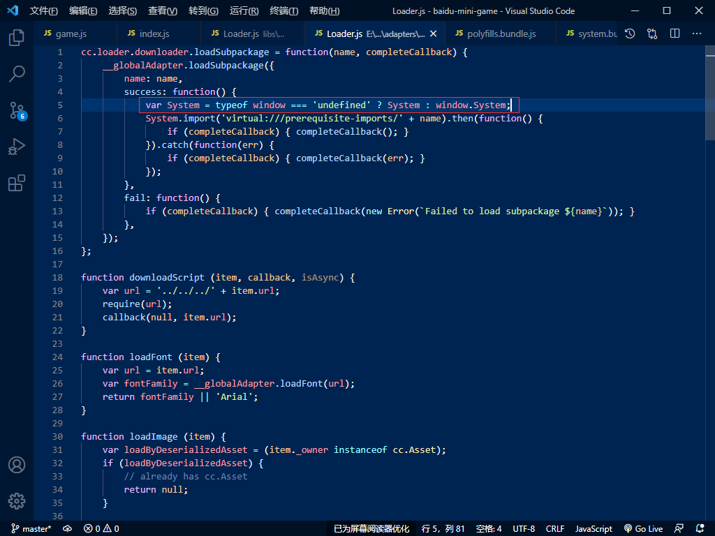715x536 pixels.
Task: Click line number 30 in the gutter
Action: pyautogui.click(x=57, y=437)
